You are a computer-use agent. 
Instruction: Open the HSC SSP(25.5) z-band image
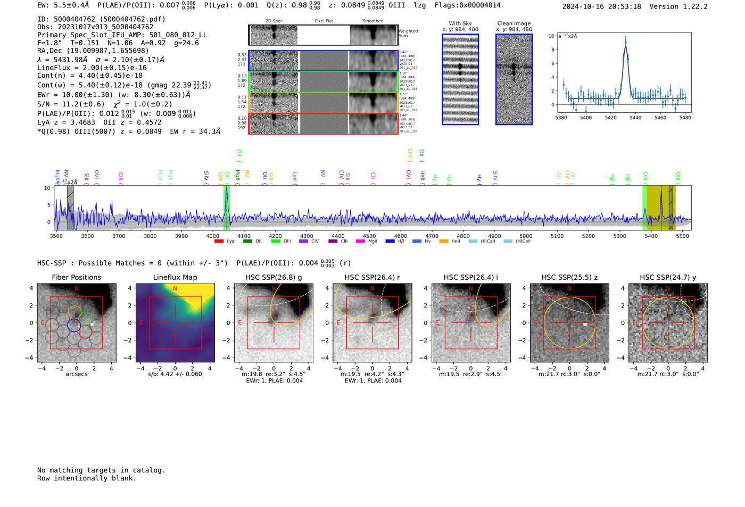569,323
